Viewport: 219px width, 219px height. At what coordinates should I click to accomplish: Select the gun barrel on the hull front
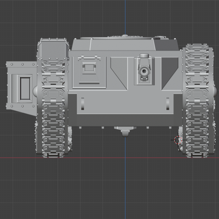pyautogui.click(x=144, y=71)
